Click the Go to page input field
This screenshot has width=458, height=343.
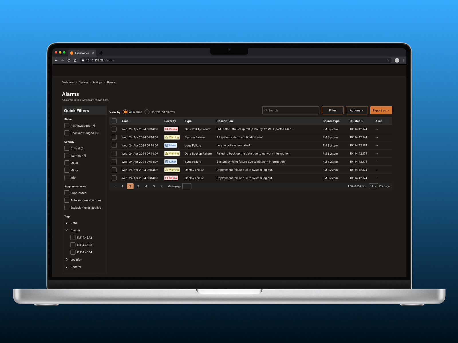tap(187, 186)
